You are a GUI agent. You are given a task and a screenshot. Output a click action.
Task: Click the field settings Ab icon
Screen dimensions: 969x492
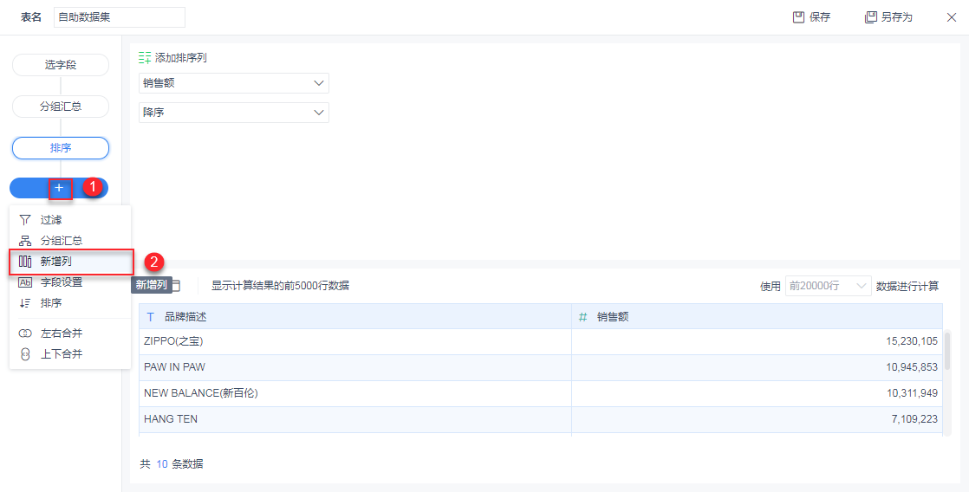tap(25, 282)
